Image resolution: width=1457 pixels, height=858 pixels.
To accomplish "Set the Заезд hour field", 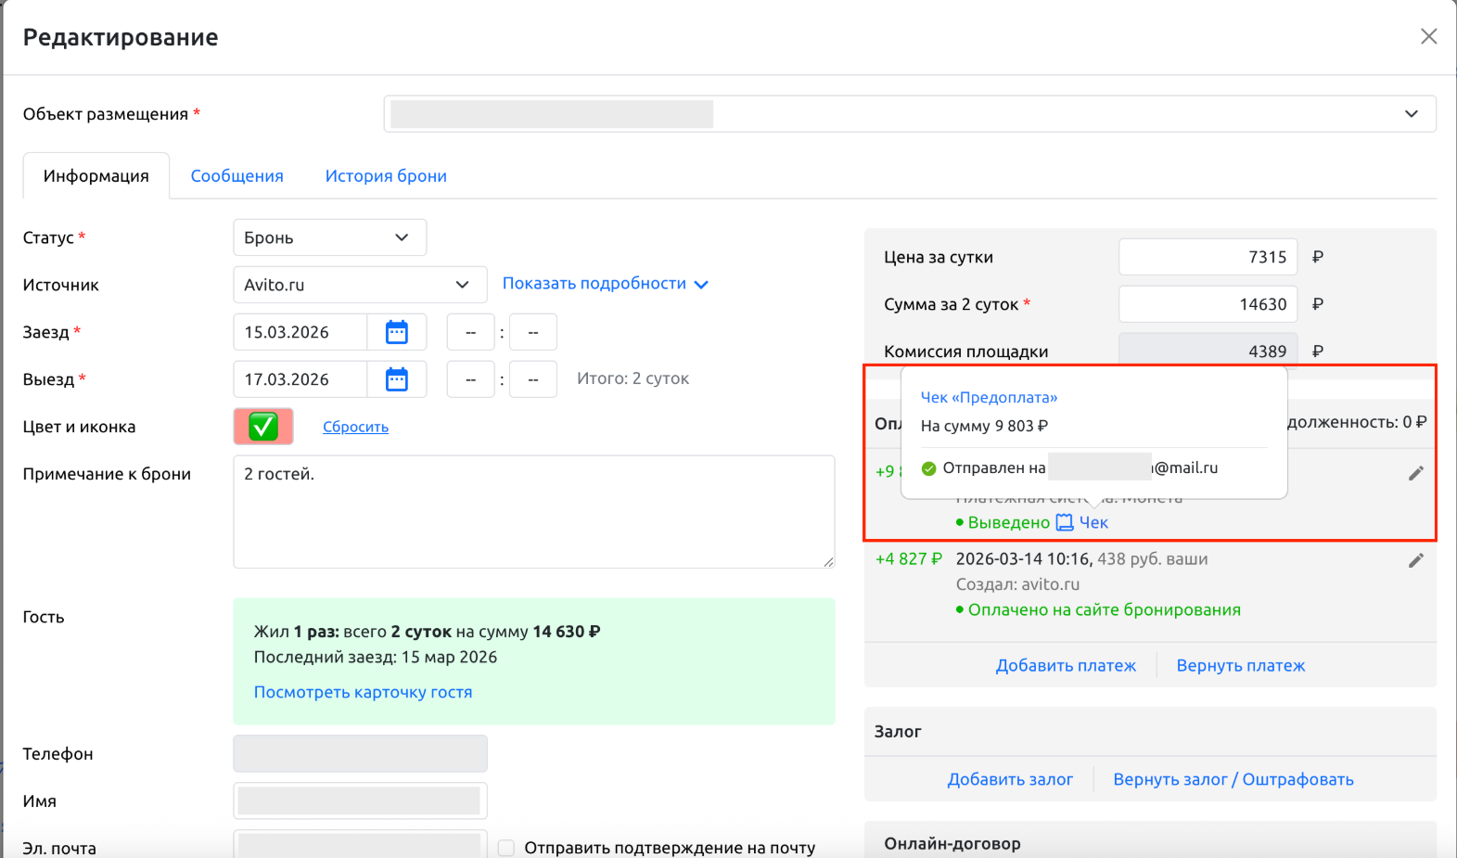I will pyautogui.click(x=470, y=332).
